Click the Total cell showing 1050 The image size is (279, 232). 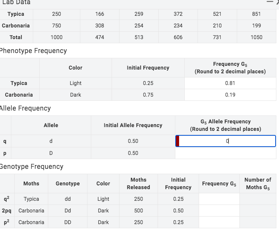(x=256, y=37)
